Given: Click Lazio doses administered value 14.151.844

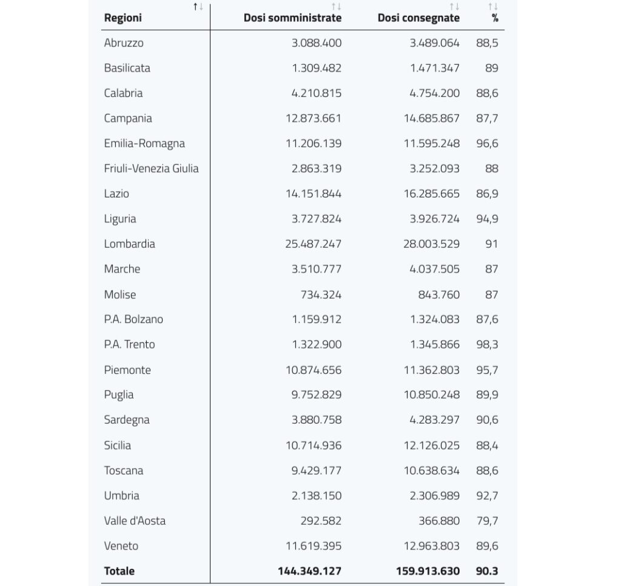Looking at the screenshot, I should [x=314, y=193].
